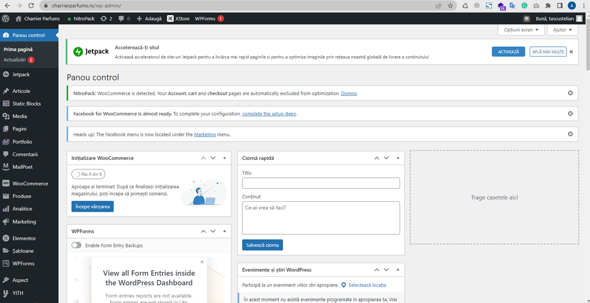Close the View all Form Entries popup

point(202,262)
